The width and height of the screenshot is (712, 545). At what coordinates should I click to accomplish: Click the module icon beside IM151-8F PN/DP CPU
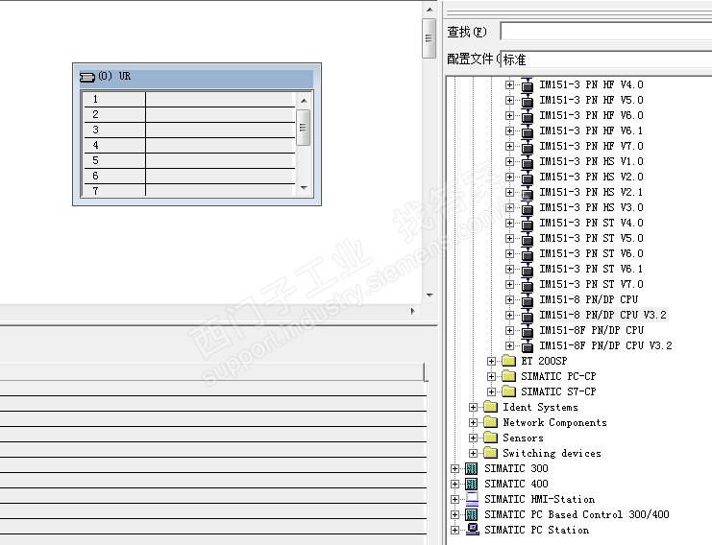(527, 330)
